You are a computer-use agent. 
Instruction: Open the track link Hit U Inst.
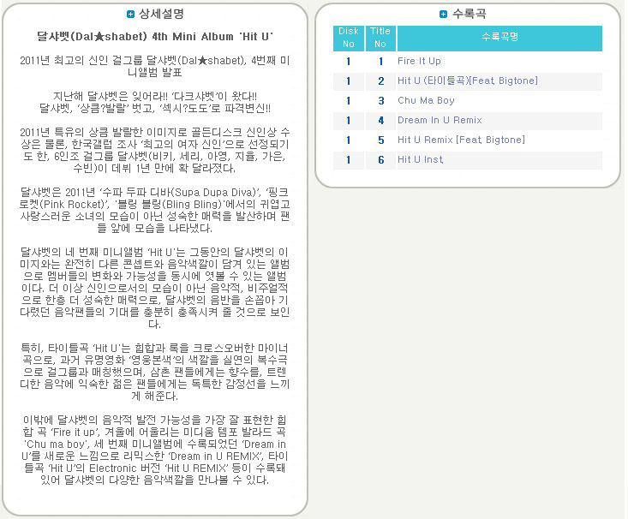click(420, 159)
